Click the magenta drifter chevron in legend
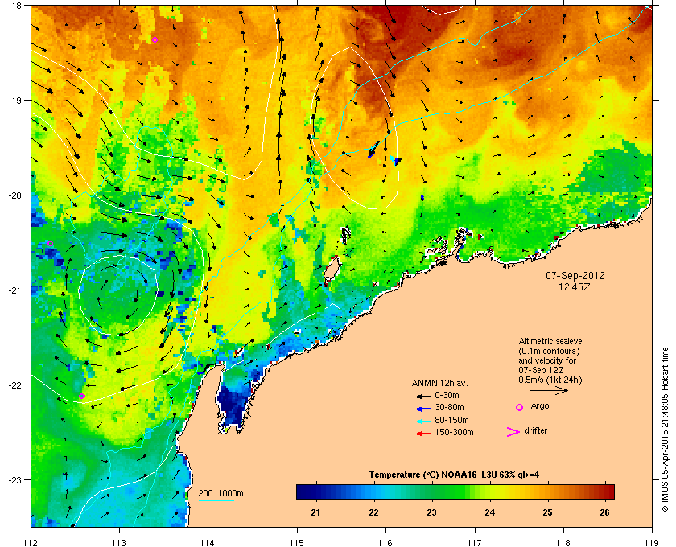 point(513,432)
